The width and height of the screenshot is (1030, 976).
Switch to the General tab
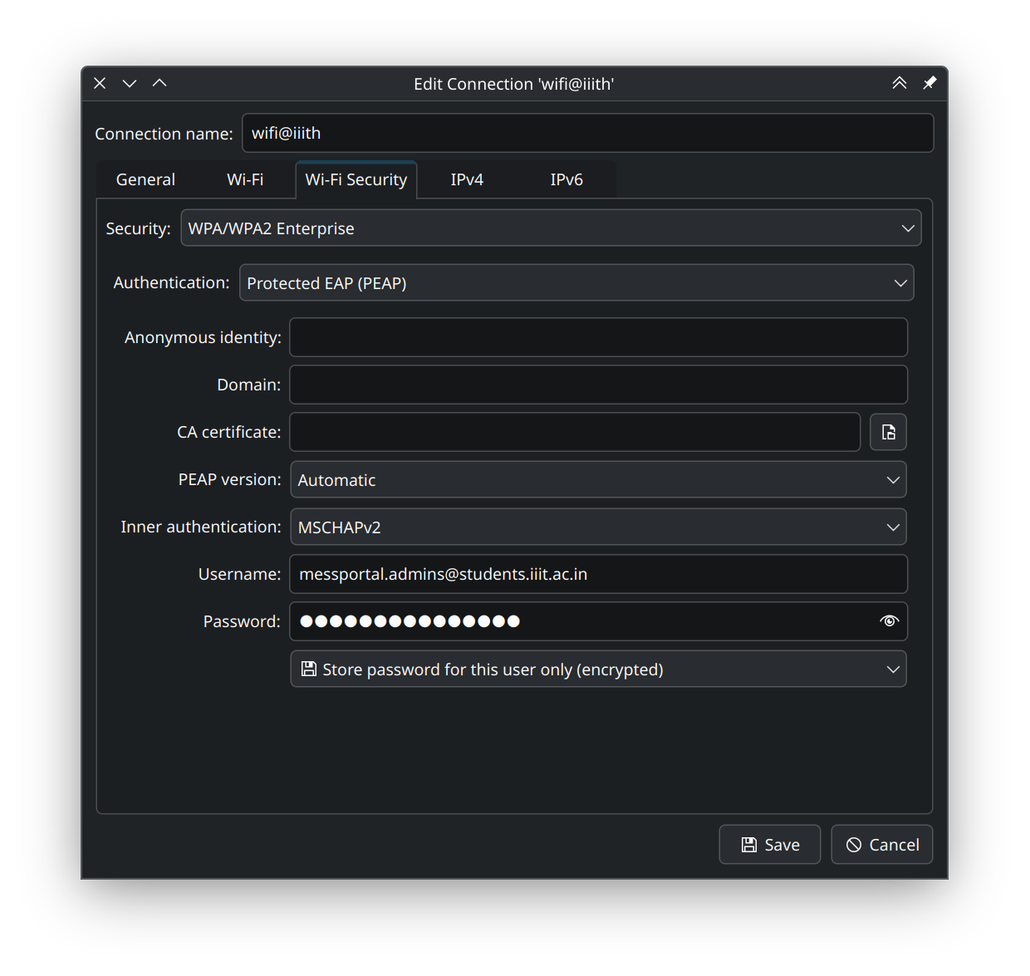[145, 179]
